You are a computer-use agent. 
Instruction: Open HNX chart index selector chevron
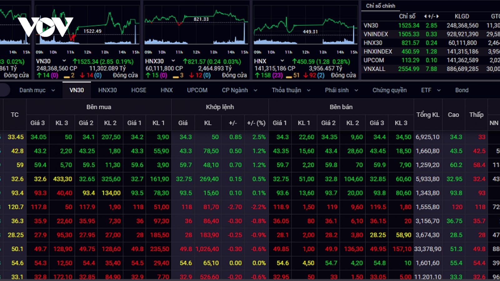282,61
